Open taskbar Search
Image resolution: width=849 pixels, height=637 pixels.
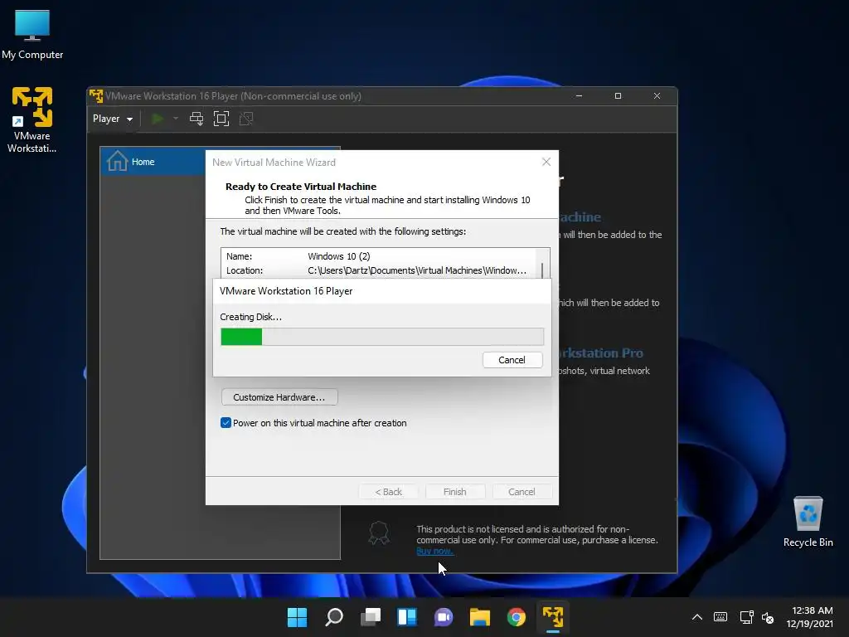click(x=334, y=617)
